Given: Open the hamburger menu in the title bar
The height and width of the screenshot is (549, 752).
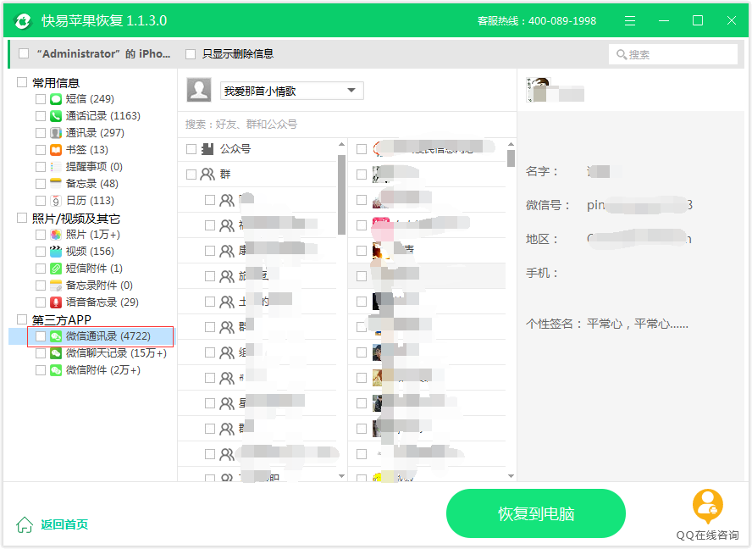Looking at the screenshot, I should pos(630,20).
